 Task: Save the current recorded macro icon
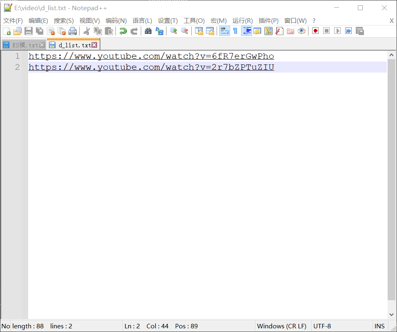coord(360,31)
